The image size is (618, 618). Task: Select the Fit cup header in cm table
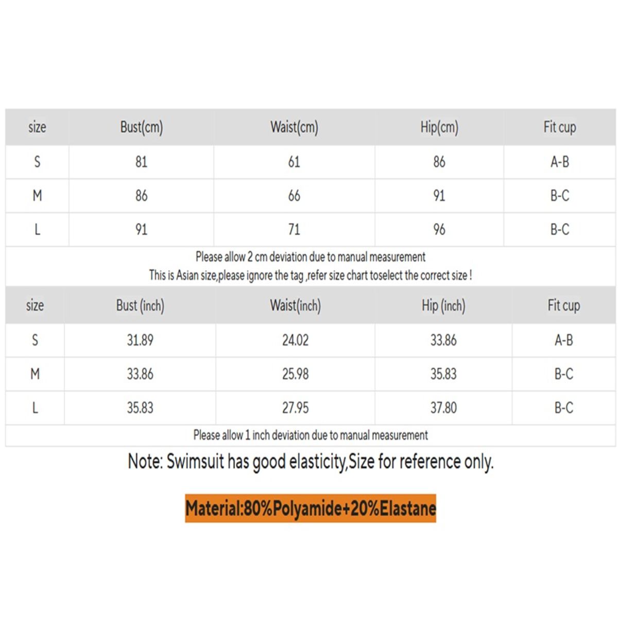(x=560, y=127)
